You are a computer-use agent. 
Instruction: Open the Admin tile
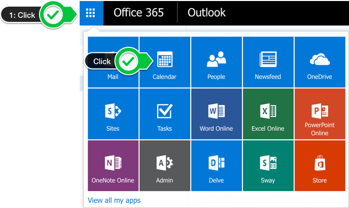[165, 166]
